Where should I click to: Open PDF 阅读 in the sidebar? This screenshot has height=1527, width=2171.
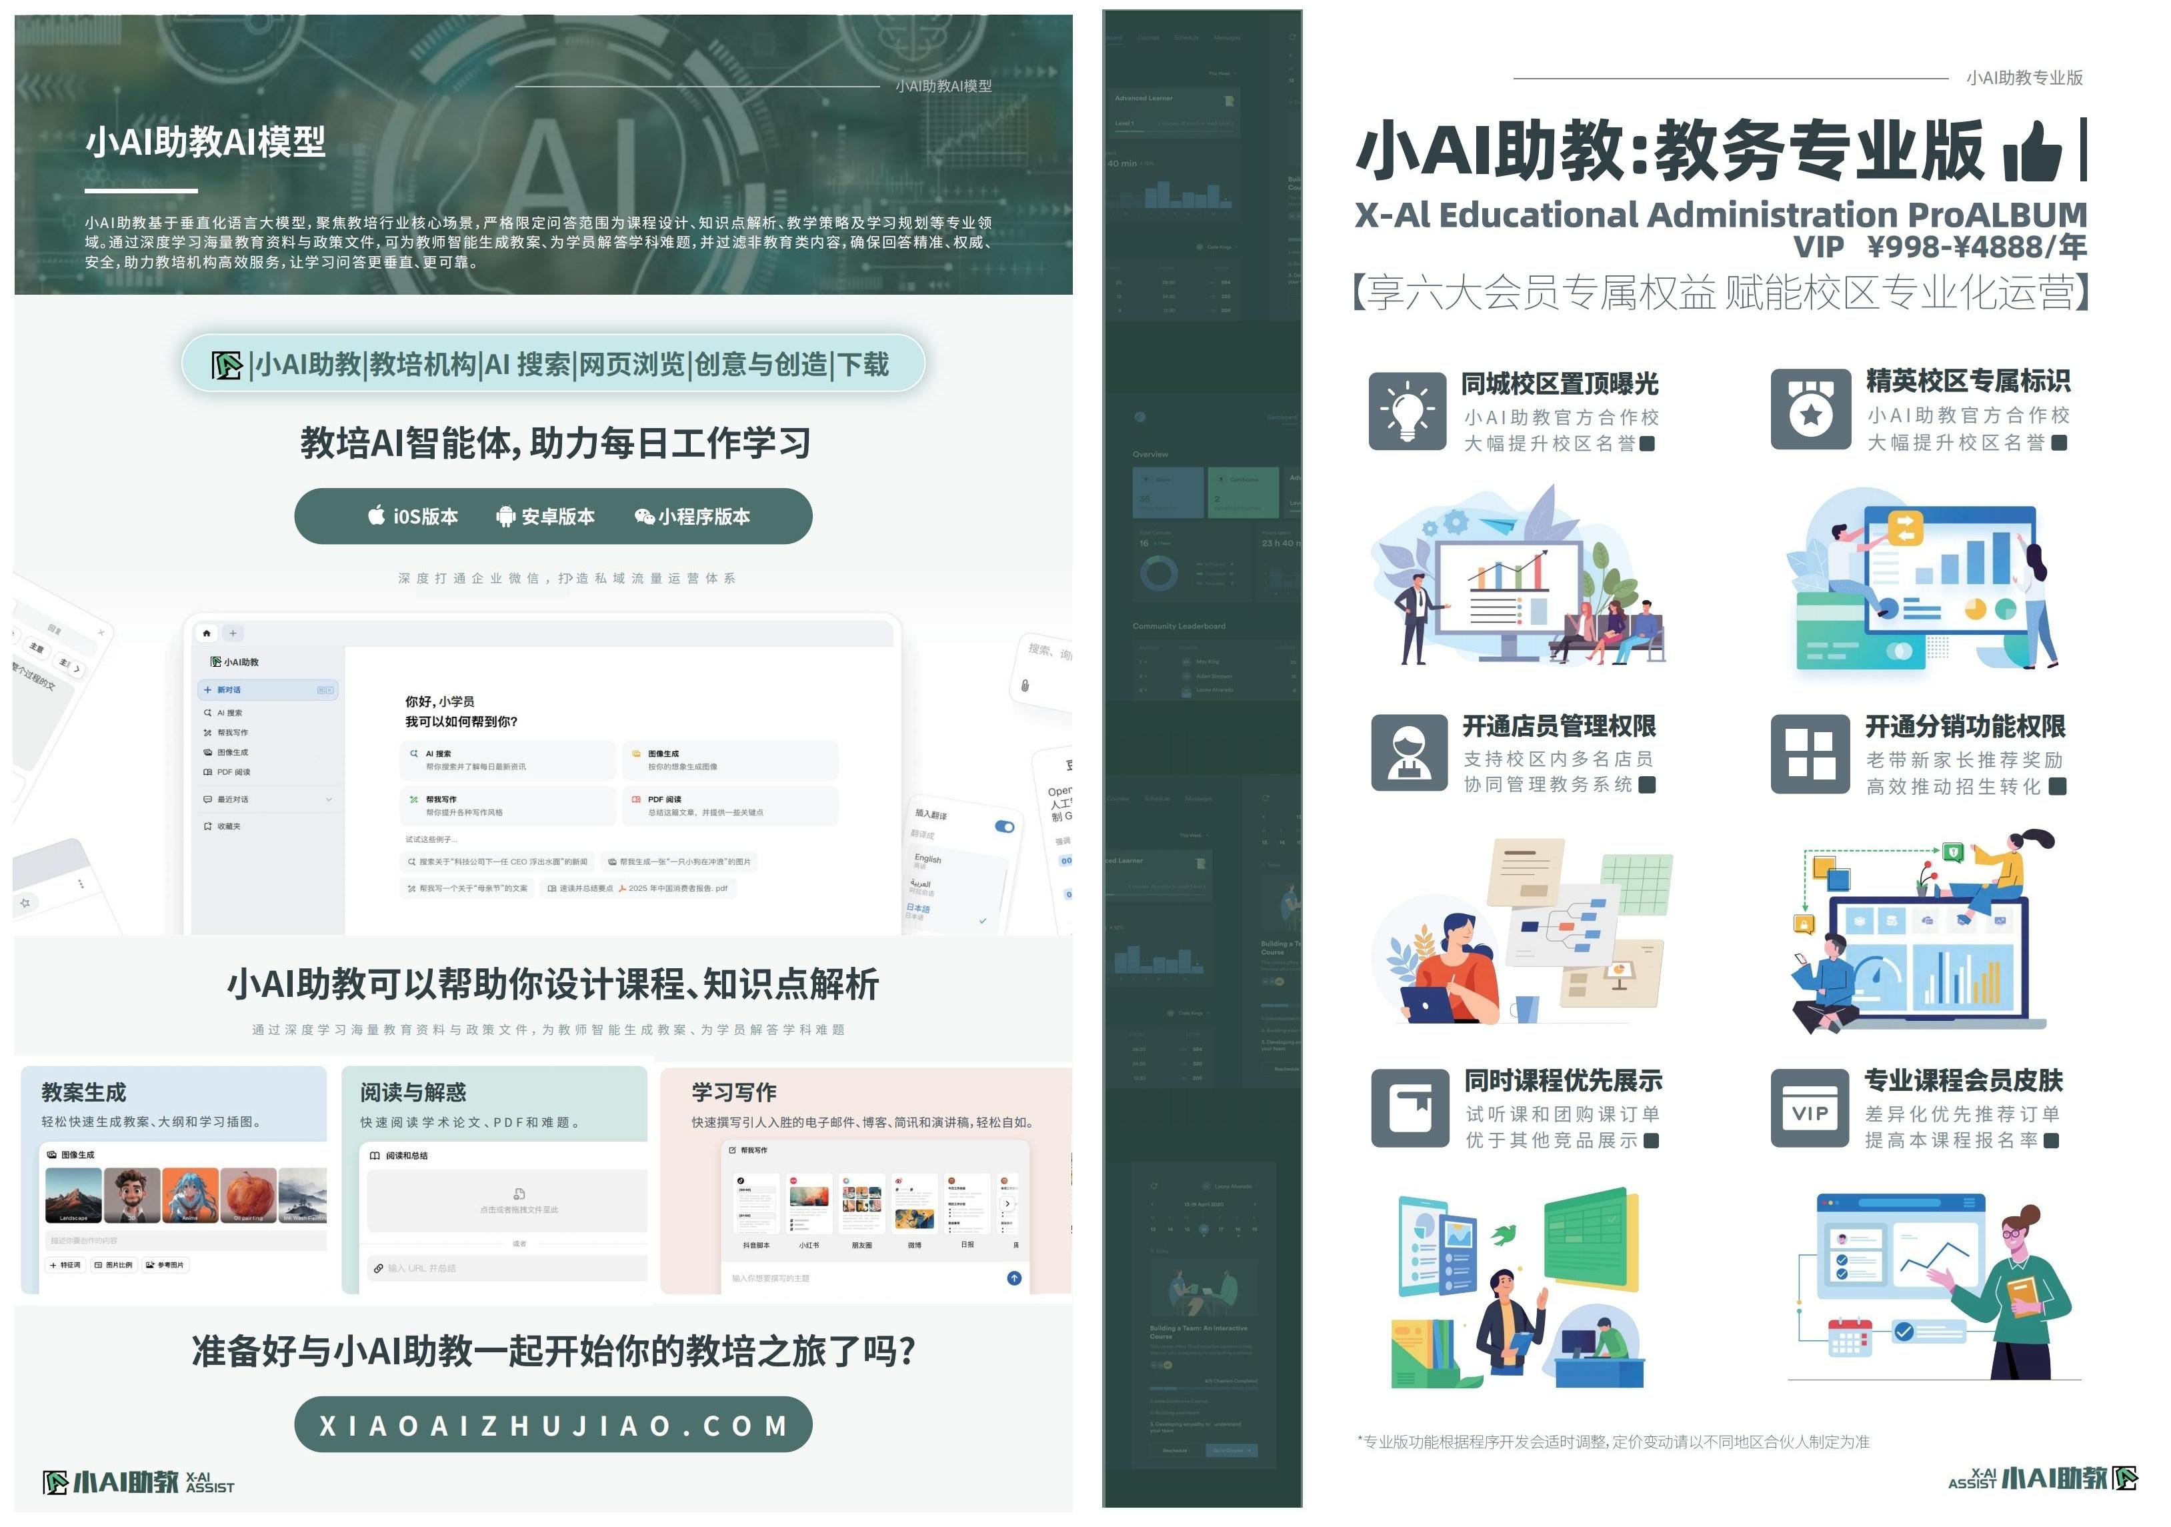233,772
